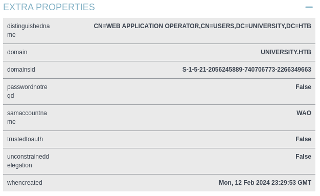Click the samaccountname property label
This screenshot has width=320, height=196.
(x=27, y=117)
